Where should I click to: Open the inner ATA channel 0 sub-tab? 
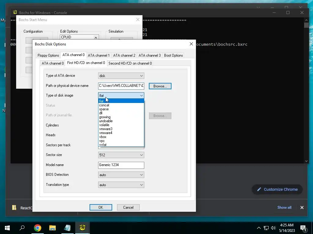tap(53, 63)
